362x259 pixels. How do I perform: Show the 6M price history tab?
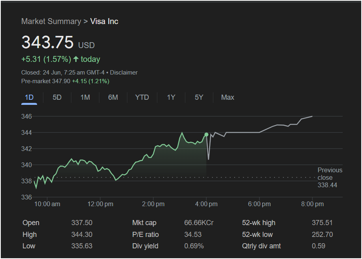113,97
